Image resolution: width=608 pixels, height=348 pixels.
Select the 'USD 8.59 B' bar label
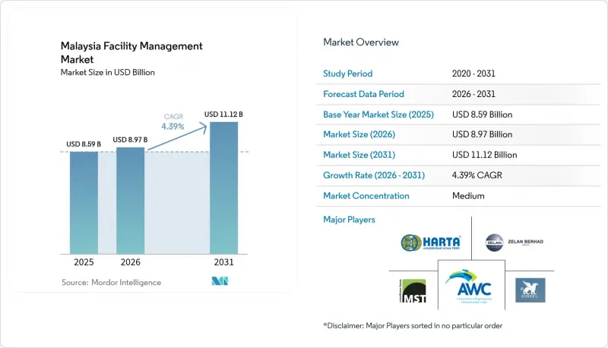(x=84, y=144)
